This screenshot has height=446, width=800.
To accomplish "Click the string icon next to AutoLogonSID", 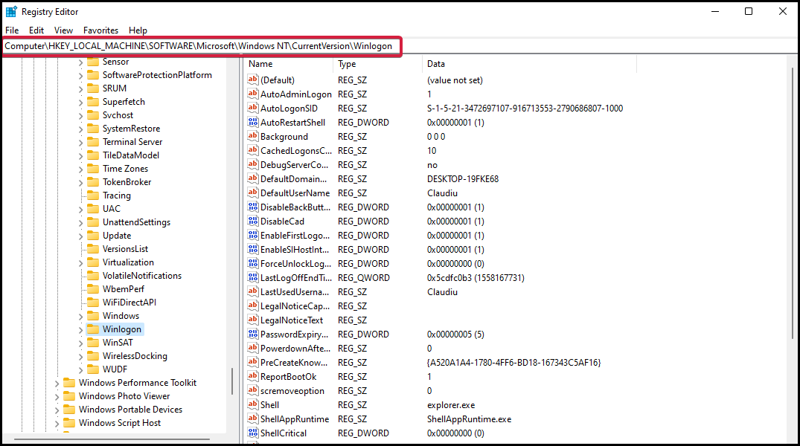I will [x=252, y=108].
